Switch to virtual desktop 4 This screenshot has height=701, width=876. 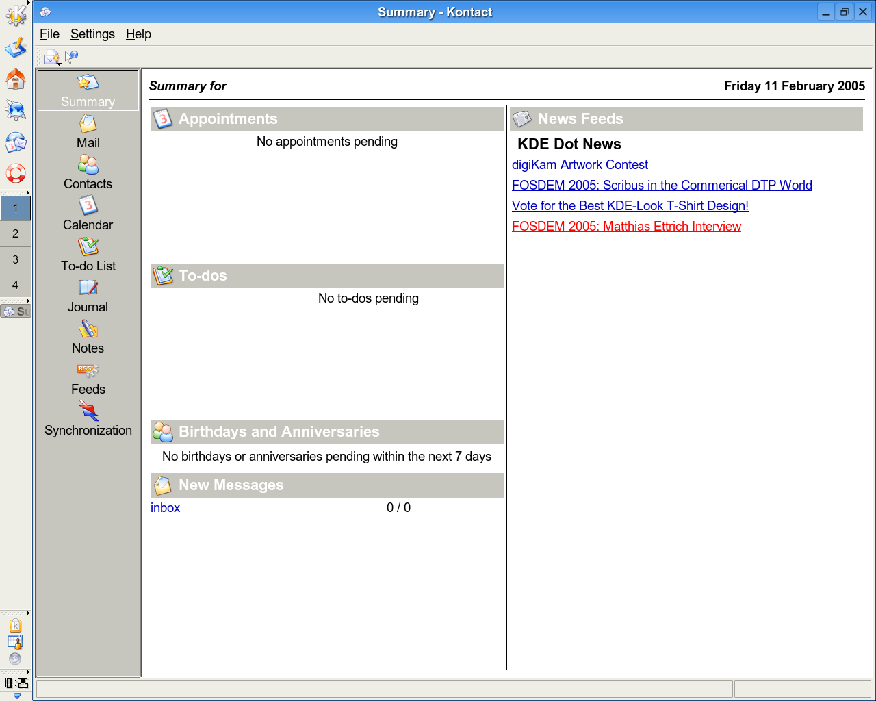coord(16,285)
